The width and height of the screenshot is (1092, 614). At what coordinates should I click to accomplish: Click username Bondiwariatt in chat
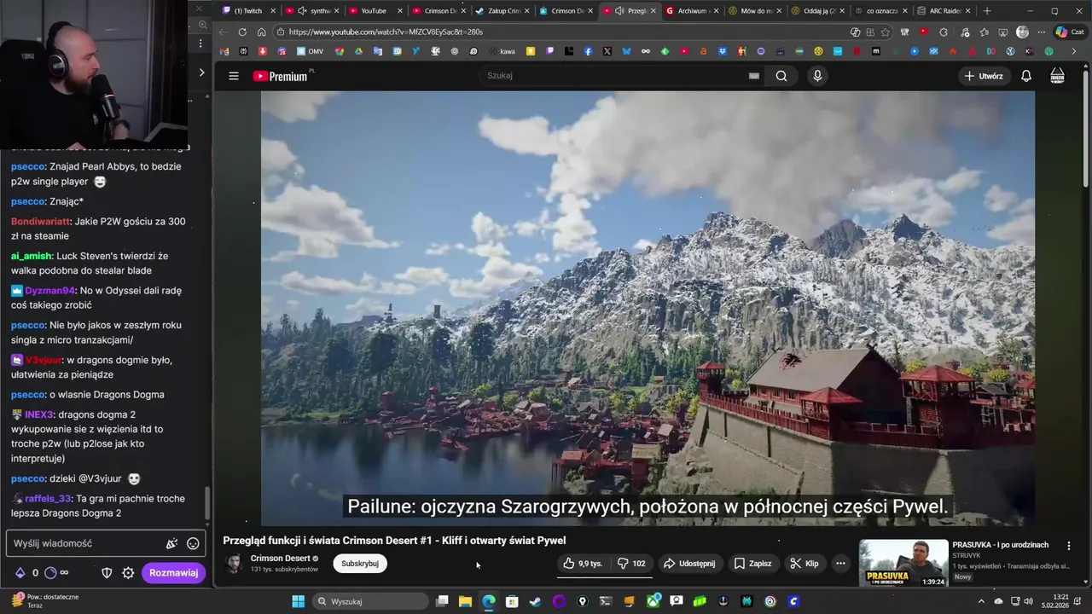tap(40, 222)
